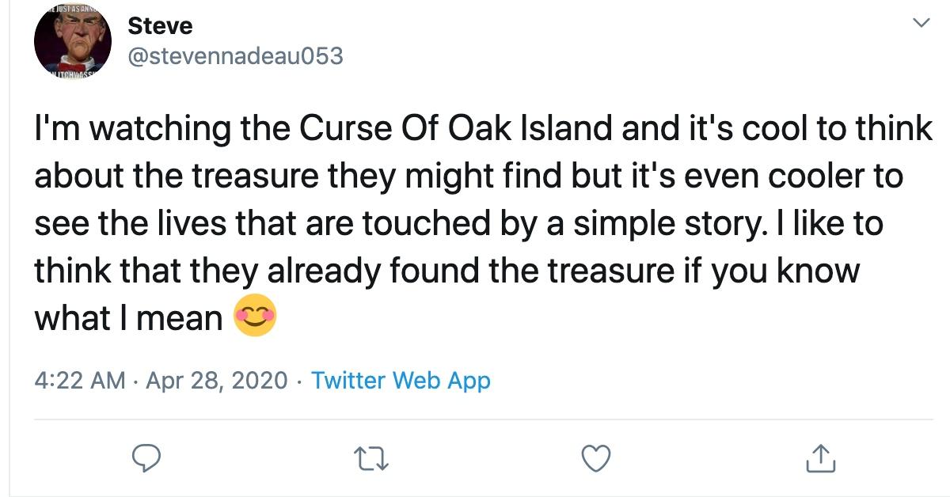The image size is (950, 497).
Task: Select the Apr 28, 2020 date link
Action: point(216,381)
